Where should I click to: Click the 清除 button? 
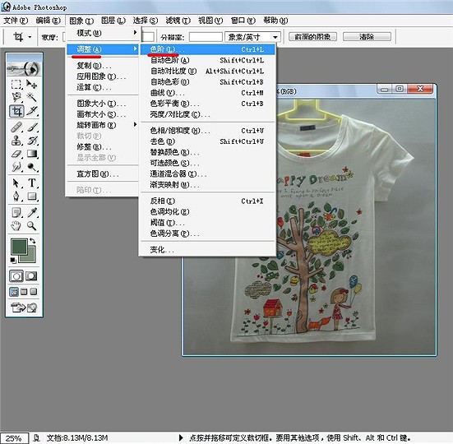click(367, 37)
